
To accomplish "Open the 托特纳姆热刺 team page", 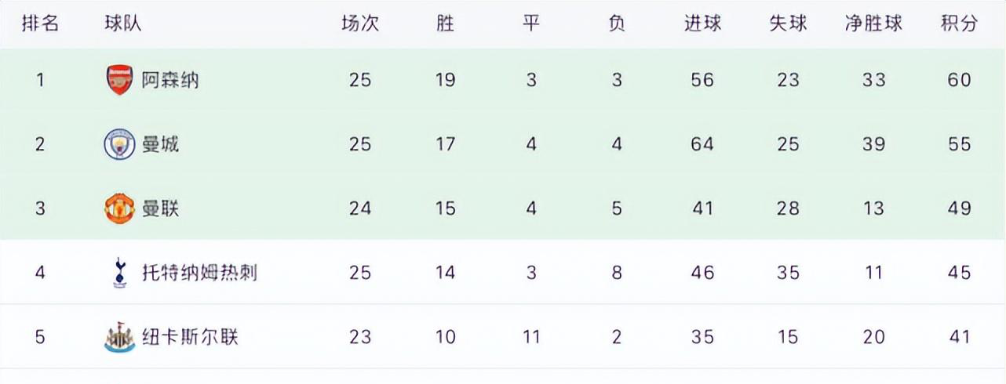I will [x=199, y=273].
